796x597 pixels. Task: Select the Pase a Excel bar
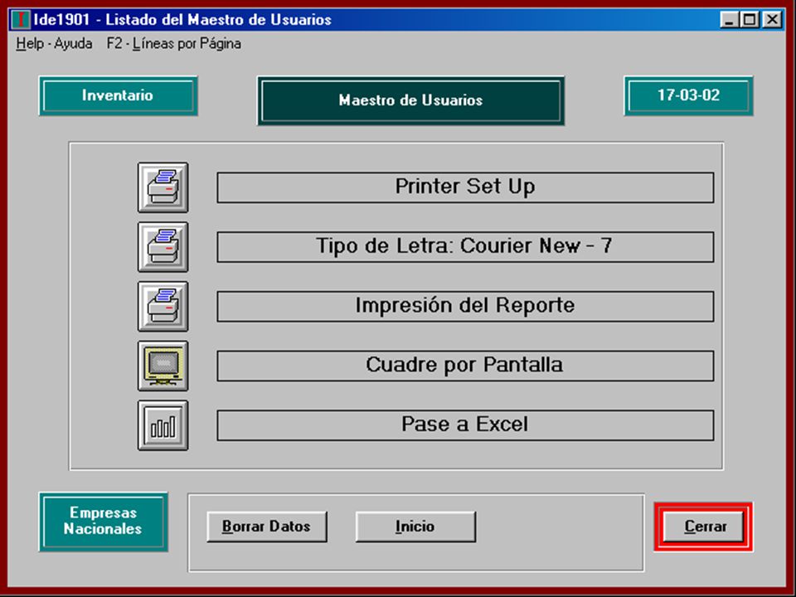tap(465, 425)
